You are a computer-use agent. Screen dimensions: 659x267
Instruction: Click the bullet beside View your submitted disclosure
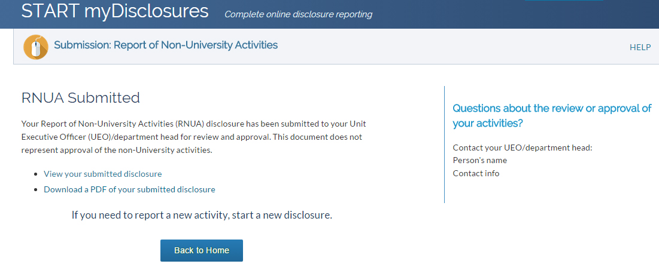pyautogui.click(x=36, y=174)
